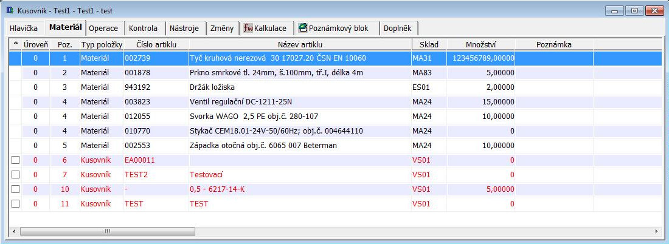
Task: Switch to the Hlavička tab
Action: [x=24, y=28]
